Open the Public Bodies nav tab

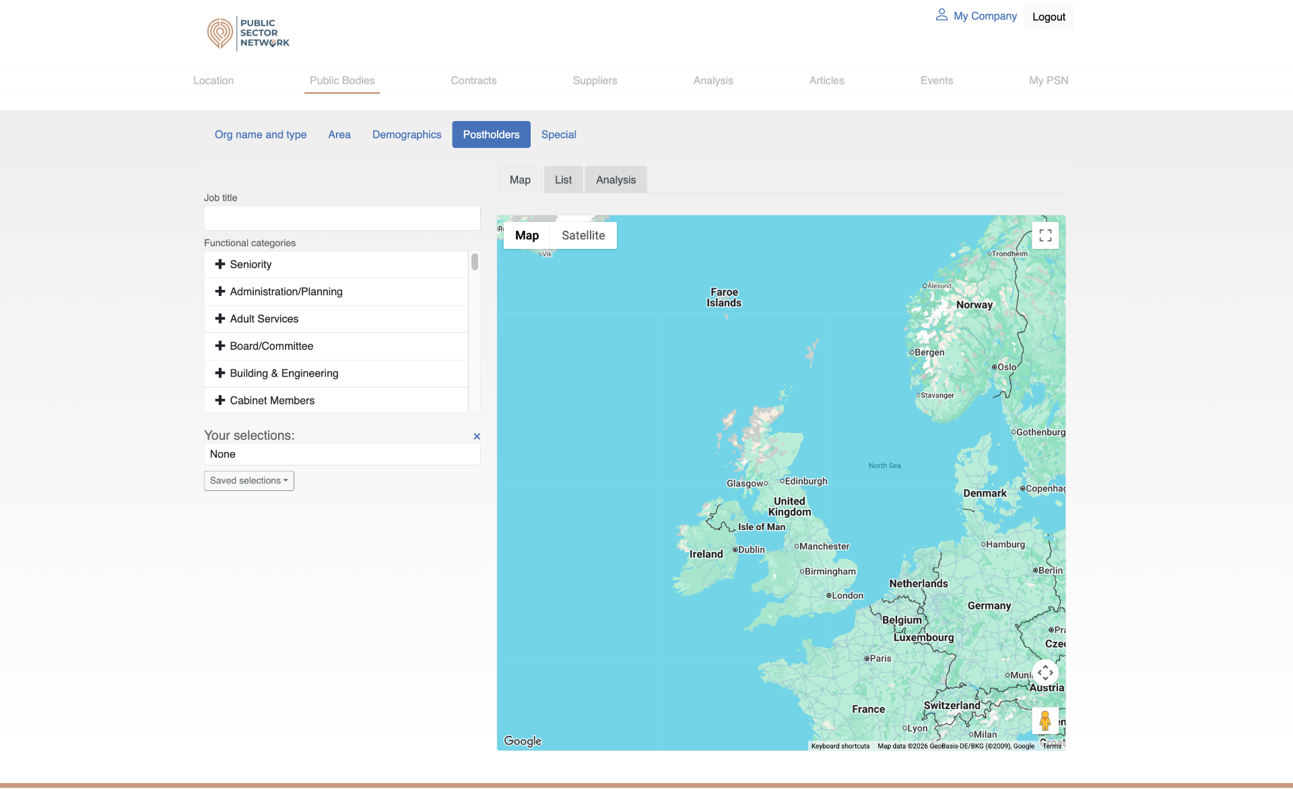click(x=342, y=81)
